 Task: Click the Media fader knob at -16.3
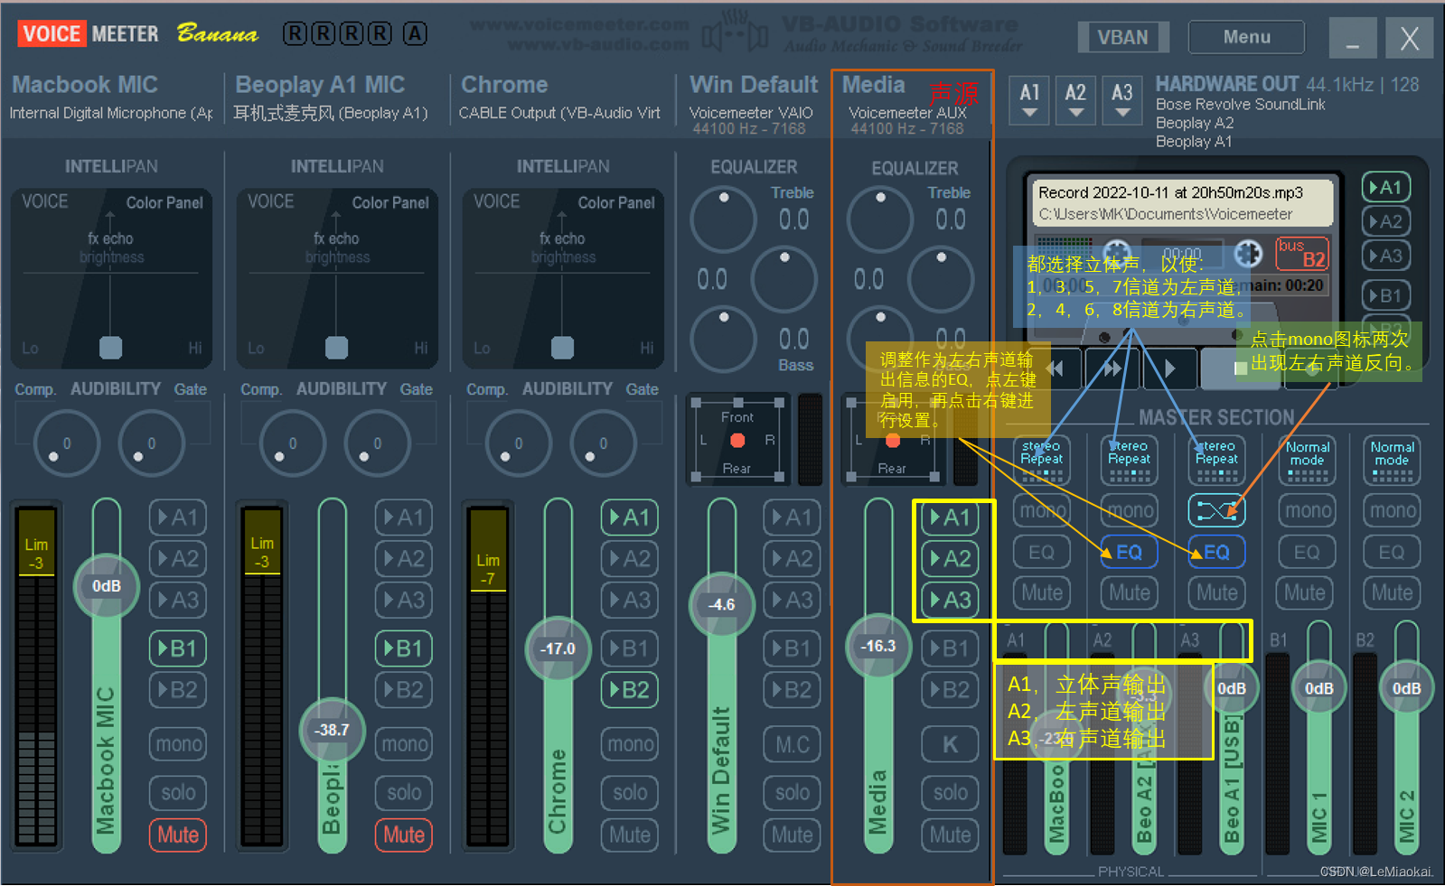pyautogui.click(x=877, y=646)
